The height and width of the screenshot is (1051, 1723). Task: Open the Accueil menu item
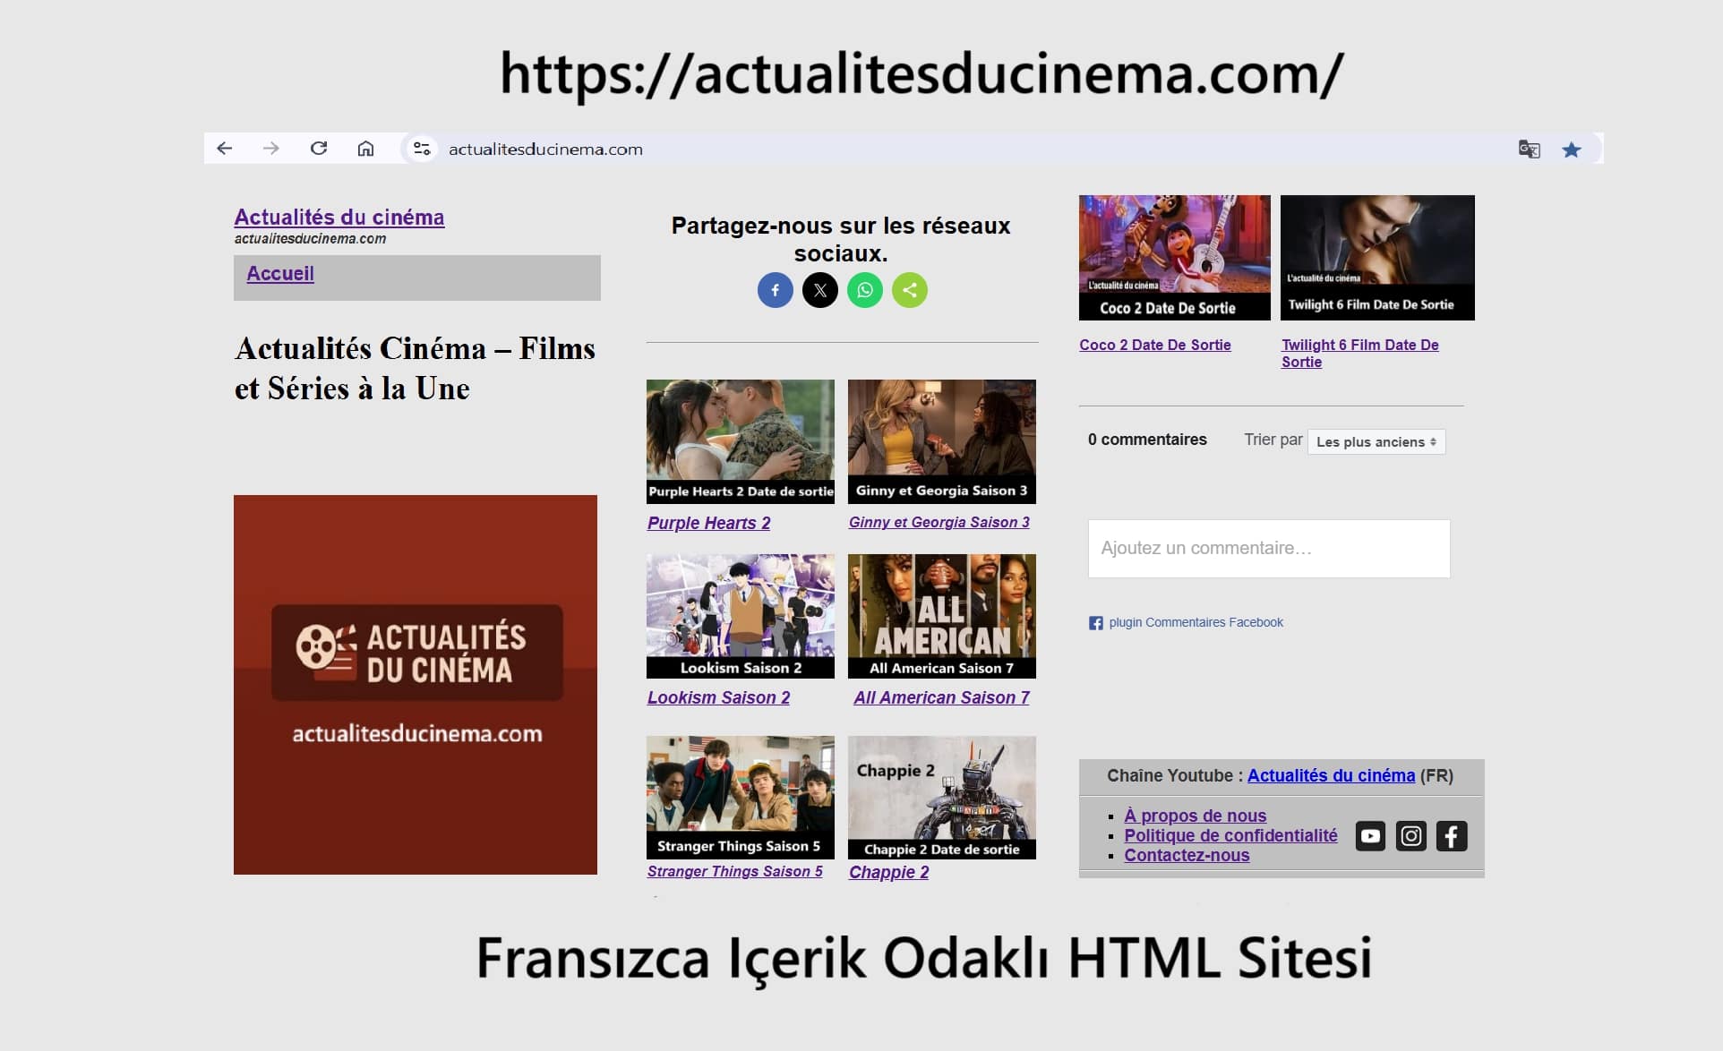pyautogui.click(x=280, y=274)
